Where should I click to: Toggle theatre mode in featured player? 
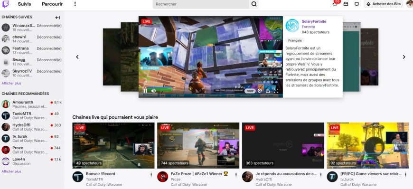tap(268, 91)
